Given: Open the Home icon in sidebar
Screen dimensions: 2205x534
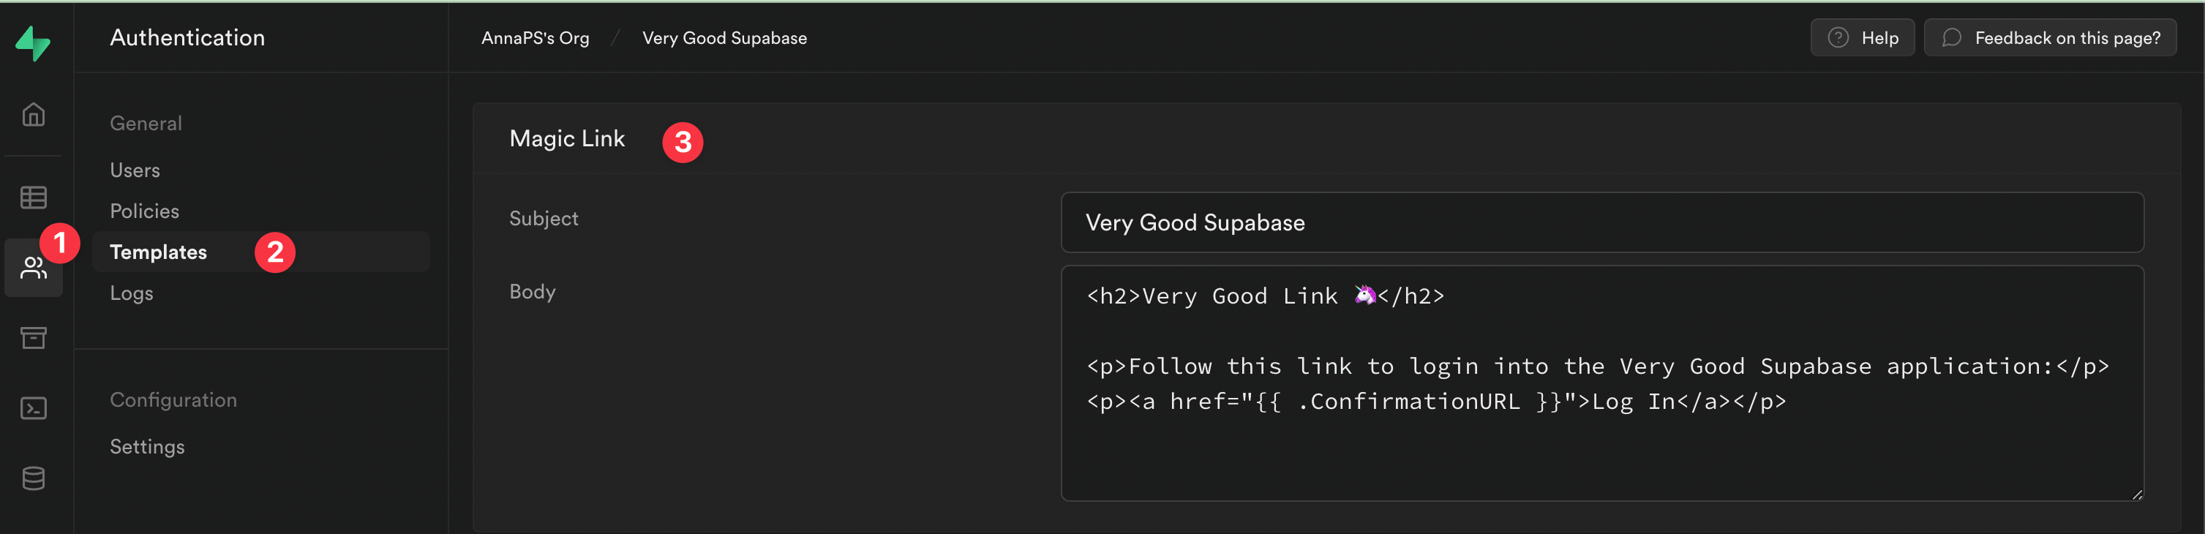Looking at the screenshot, I should click(x=34, y=115).
